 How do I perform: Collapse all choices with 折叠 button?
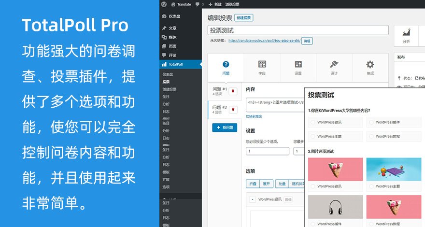pos(253,184)
